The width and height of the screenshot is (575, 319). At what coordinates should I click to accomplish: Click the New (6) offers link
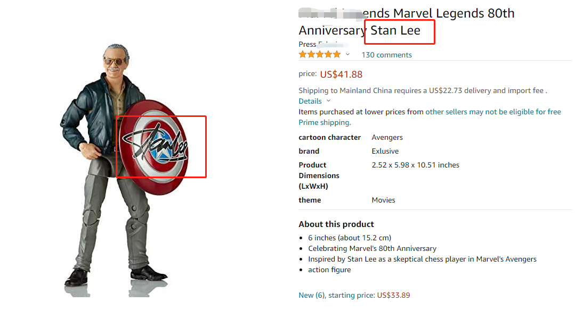[312, 295]
